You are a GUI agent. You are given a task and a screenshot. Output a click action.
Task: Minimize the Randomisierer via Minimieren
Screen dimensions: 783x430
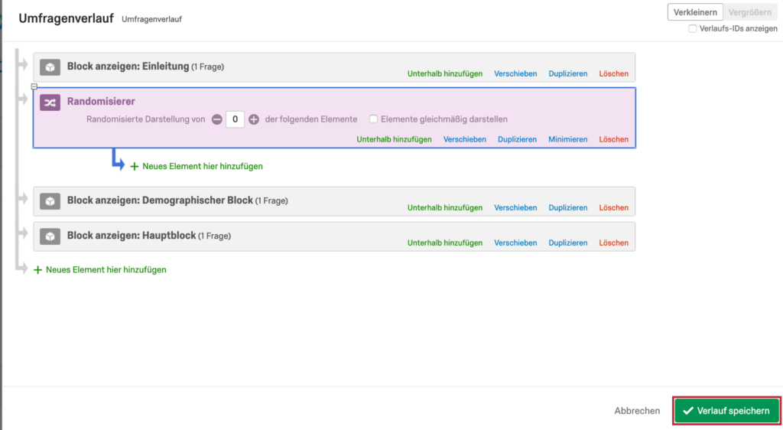(x=568, y=139)
